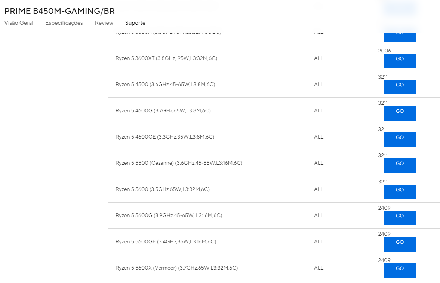
Task: Click the PRIME B450M-GAMING/BR title
Action: [59, 11]
